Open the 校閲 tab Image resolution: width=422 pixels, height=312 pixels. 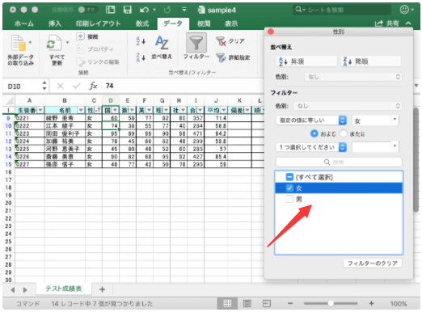[x=204, y=23]
